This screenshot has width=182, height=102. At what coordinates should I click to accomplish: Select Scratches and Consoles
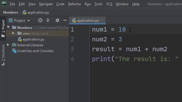[x=35, y=51]
